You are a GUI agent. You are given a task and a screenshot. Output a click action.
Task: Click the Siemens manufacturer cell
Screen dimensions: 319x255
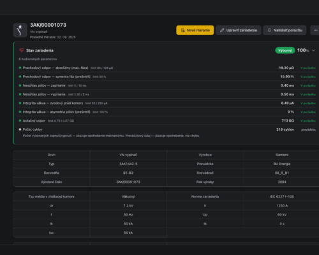point(282,155)
